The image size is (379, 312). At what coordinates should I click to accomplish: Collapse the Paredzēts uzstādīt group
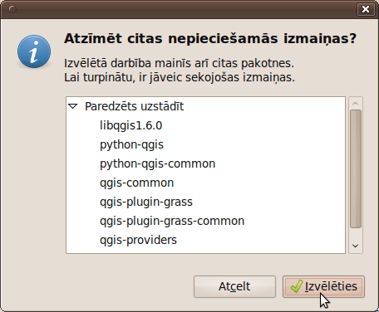tap(73, 106)
